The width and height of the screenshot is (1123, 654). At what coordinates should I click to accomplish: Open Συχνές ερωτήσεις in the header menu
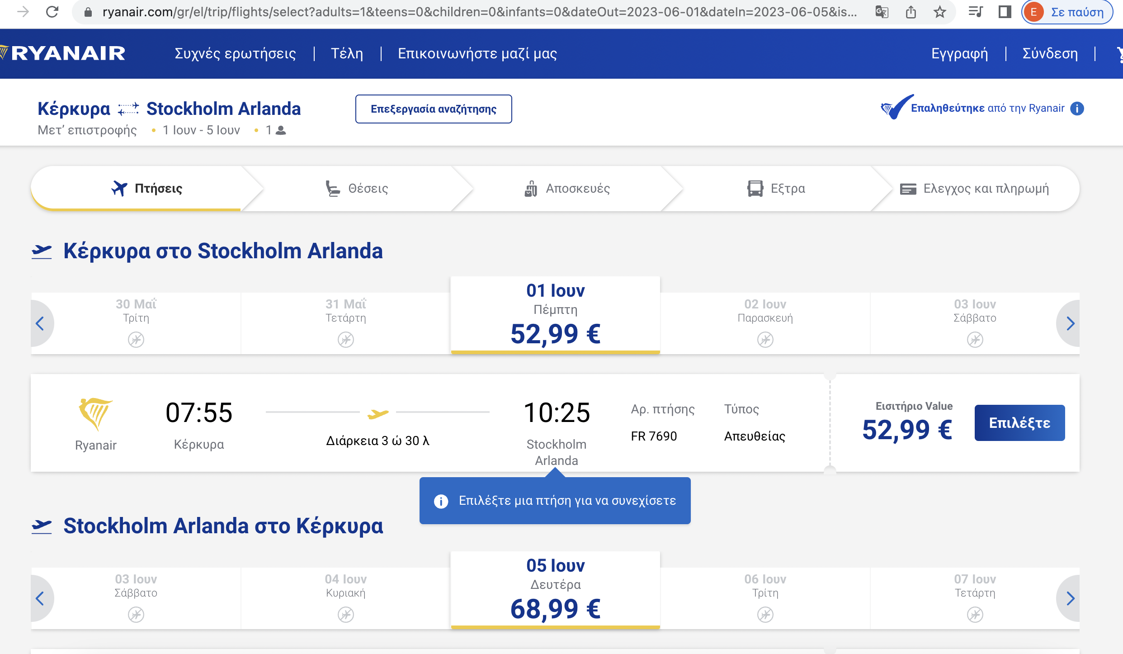point(235,53)
